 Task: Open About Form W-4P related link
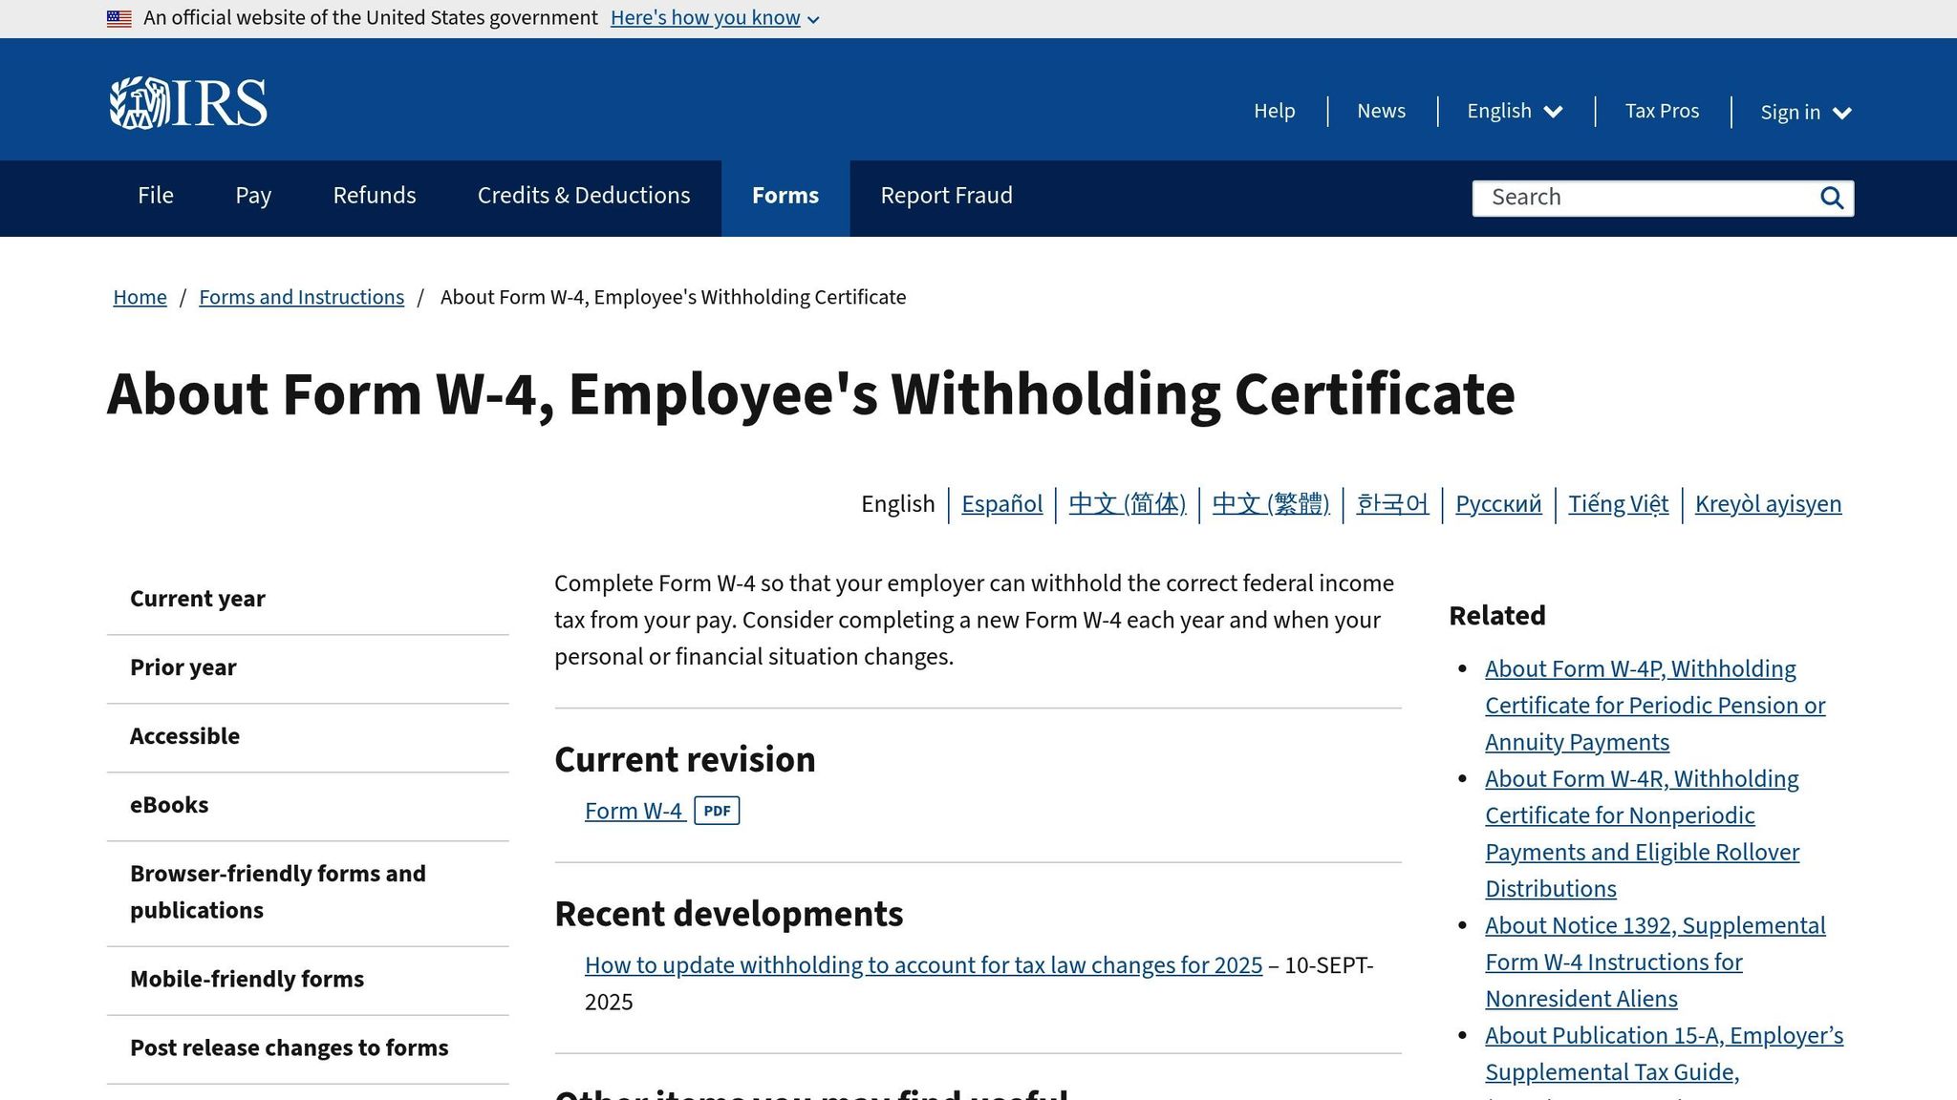point(1655,706)
